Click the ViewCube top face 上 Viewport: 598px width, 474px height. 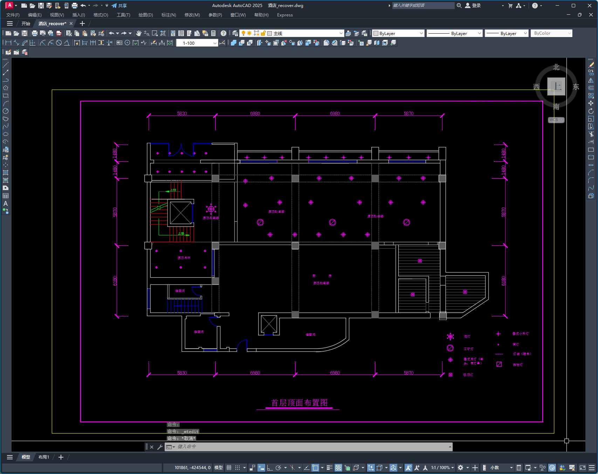pyautogui.click(x=556, y=86)
